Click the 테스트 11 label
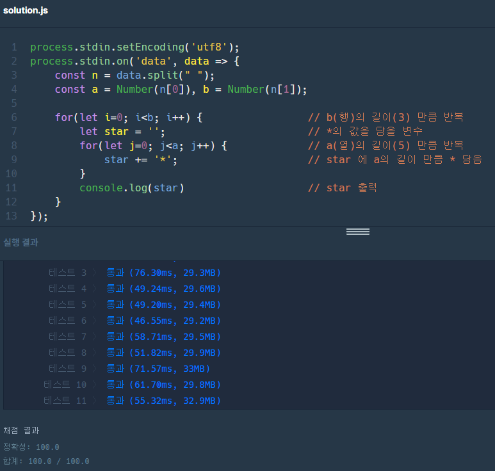This screenshot has height=471, width=495. (x=65, y=401)
